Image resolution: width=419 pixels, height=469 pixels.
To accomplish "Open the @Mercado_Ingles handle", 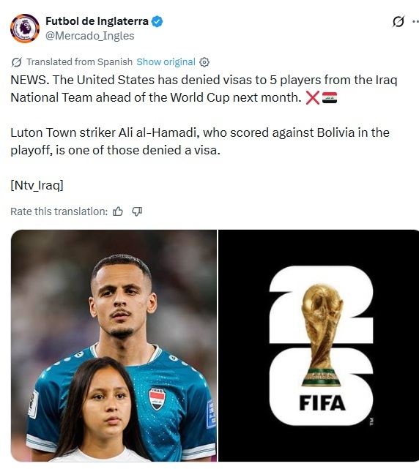I will pyautogui.click(x=90, y=36).
